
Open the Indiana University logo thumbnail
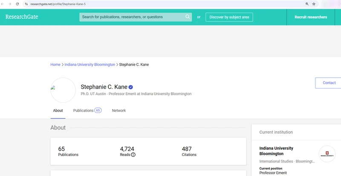point(327,154)
